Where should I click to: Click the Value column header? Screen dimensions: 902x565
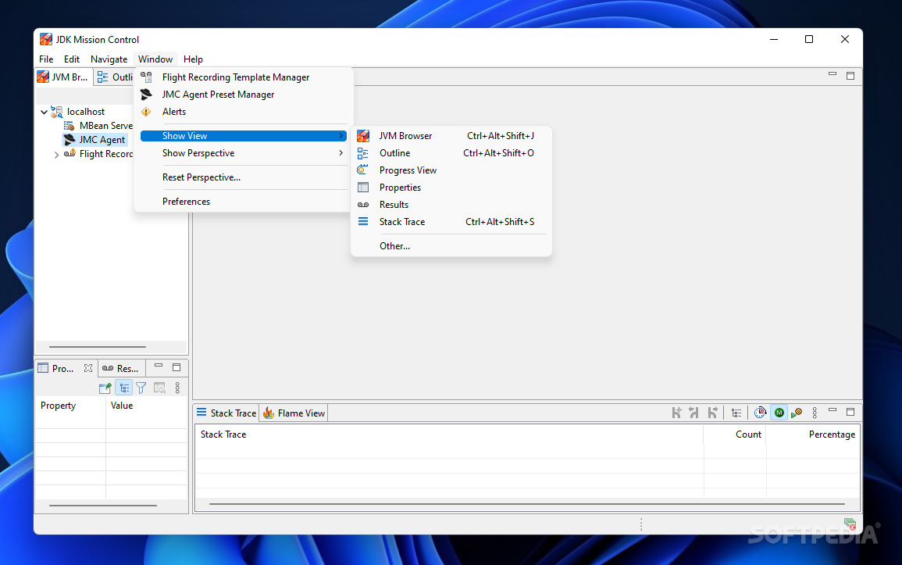coord(147,406)
